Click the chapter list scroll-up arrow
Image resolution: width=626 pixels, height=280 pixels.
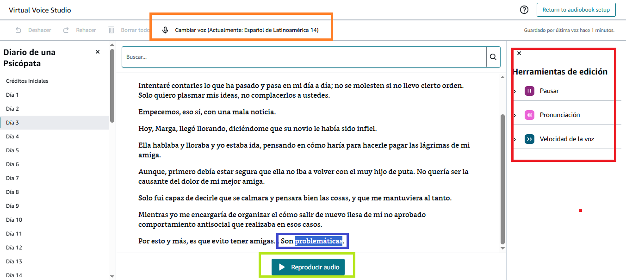coord(112,45)
